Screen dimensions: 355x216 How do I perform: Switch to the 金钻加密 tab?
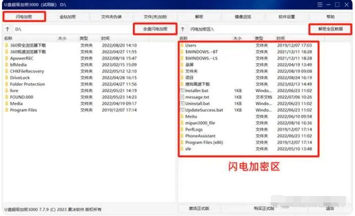[67, 16]
